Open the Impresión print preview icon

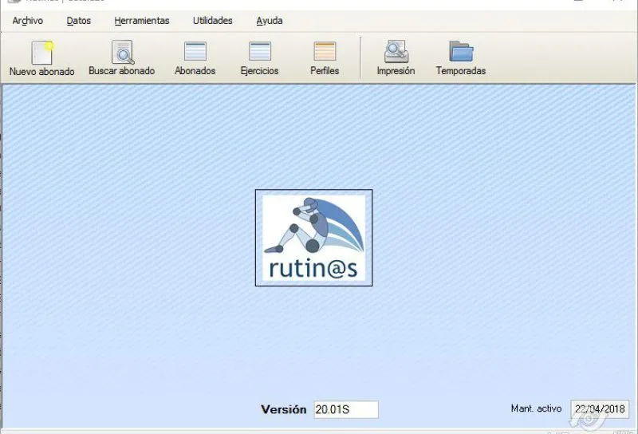click(x=396, y=51)
